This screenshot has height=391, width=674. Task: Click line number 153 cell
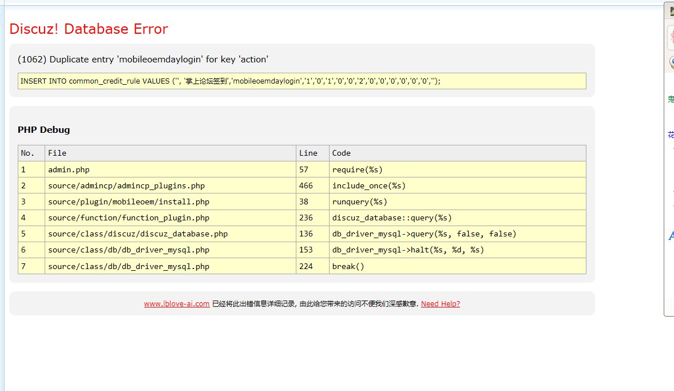click(312, 250)
